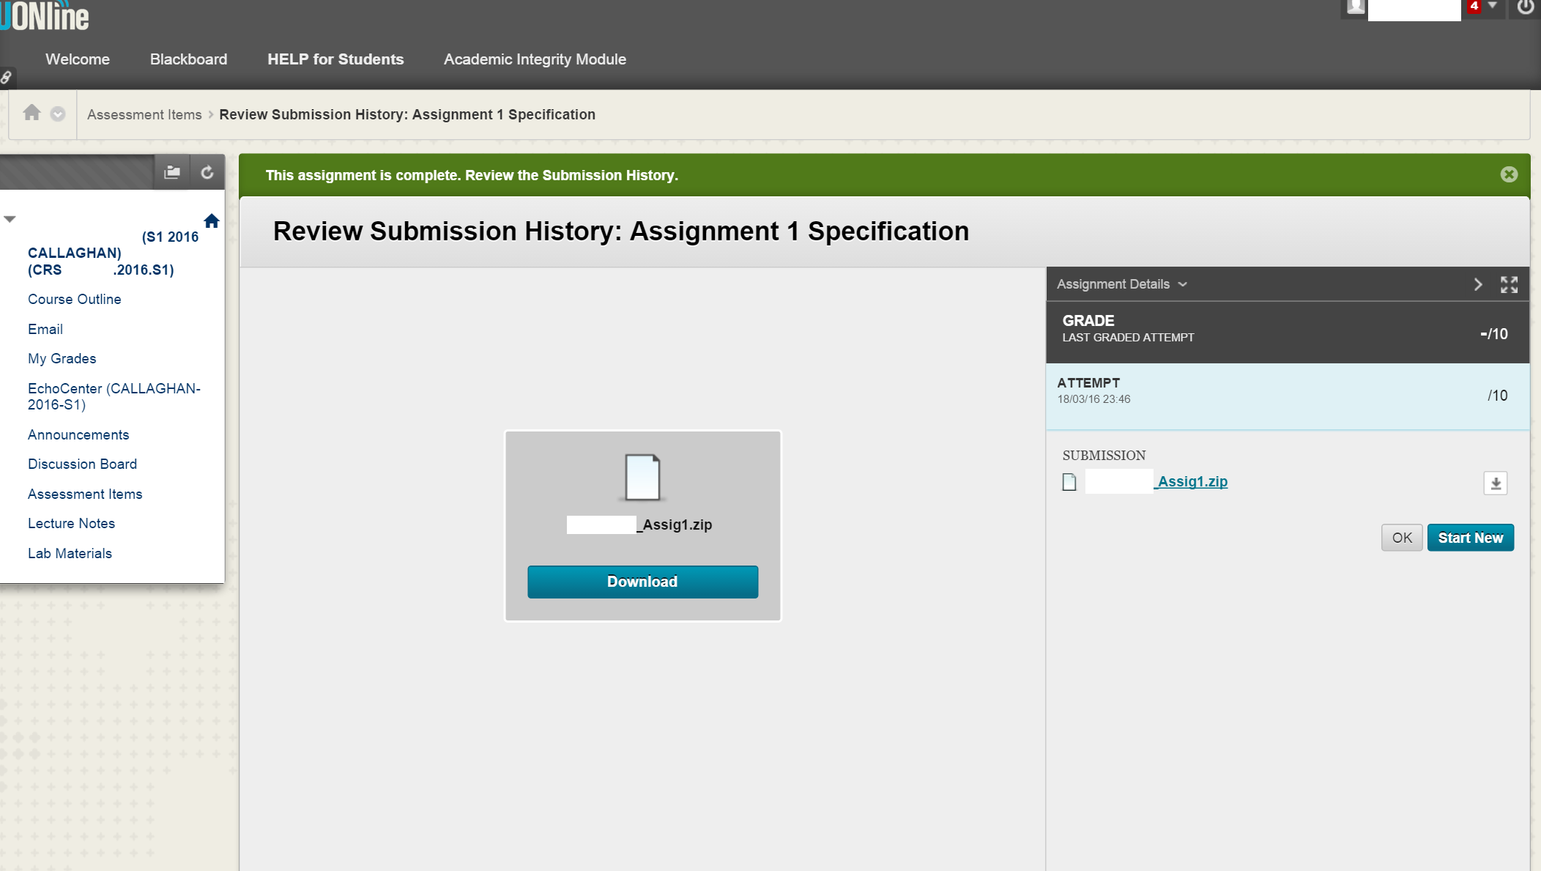Click the Start New button

click(1470, 538)
